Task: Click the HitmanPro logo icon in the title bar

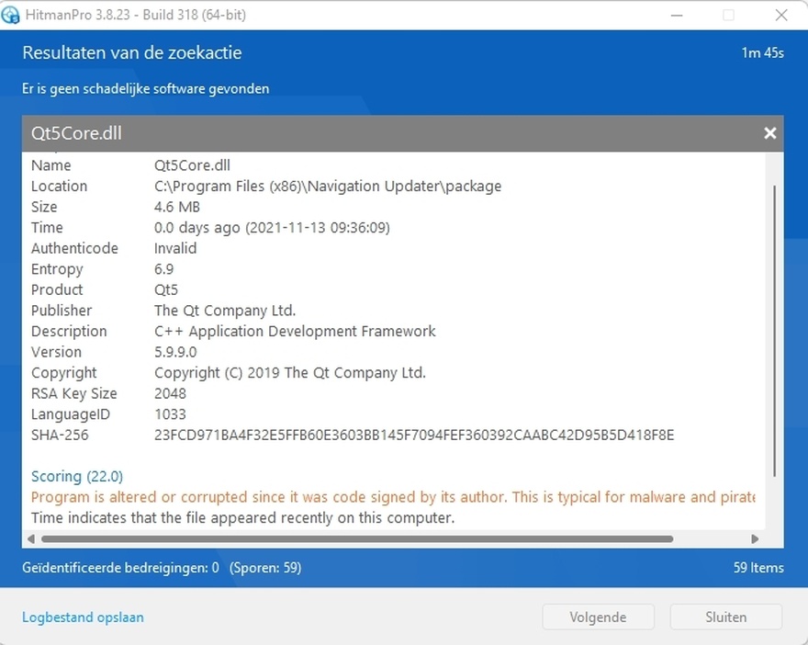Action: 10,15
